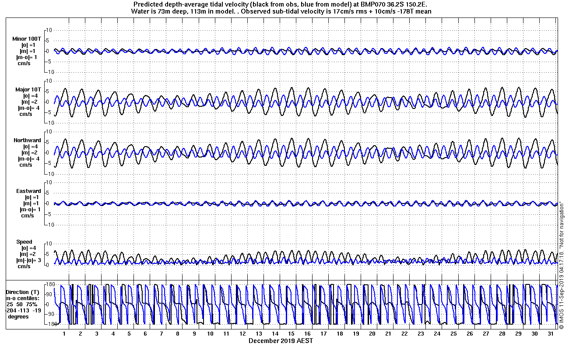Click 'cm/s' unit under Speed

tap(24, 266)
